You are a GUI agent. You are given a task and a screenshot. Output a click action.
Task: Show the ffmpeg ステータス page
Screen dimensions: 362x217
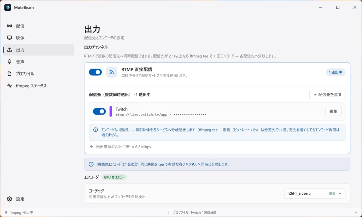39,86
